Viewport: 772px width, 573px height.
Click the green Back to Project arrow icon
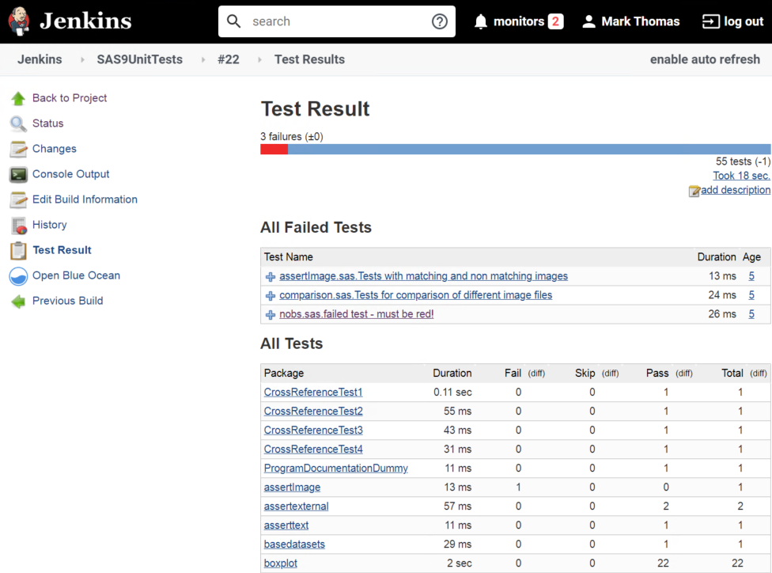pos(18,98)
